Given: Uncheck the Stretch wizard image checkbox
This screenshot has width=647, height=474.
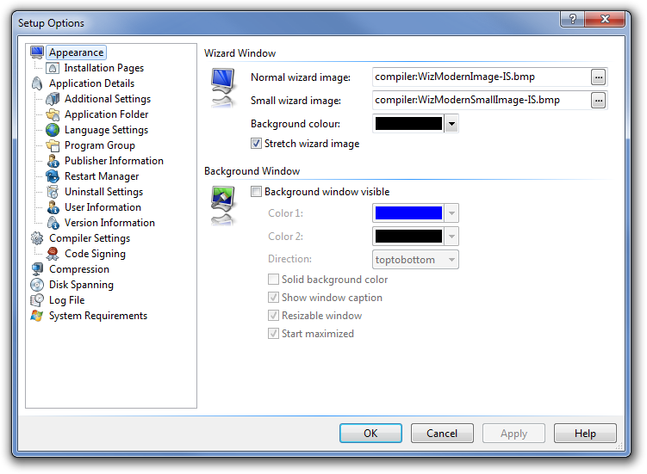Looking at the screenshot, I should 257,144.
